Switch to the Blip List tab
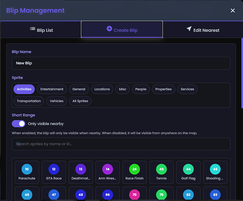Image resolution: width=243 pixels, height=201 pixels. (x=41, y=30)
